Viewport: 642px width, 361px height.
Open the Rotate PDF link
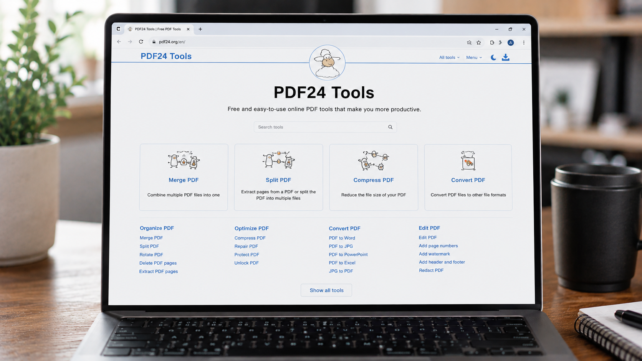151,255
